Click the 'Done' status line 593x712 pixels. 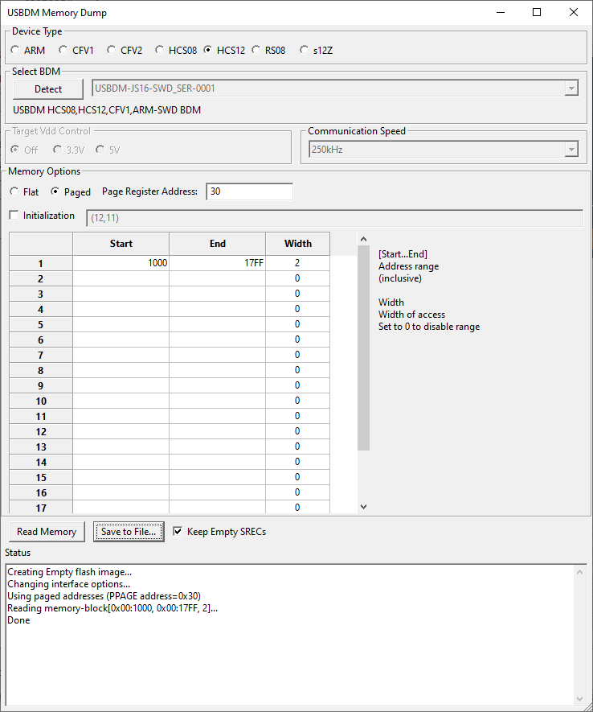point(18,620)
